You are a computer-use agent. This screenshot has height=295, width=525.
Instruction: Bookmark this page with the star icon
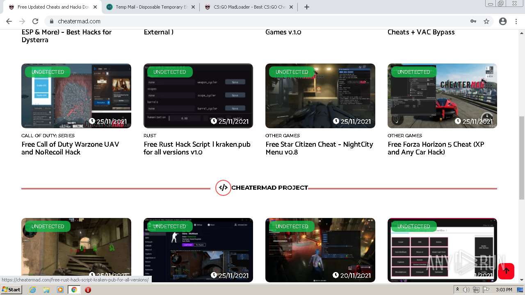(486, 21)
